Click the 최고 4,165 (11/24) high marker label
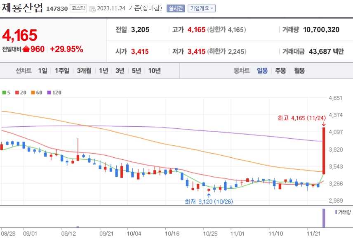The width and height of the screenshot is (353, 244). coord(302,118)
